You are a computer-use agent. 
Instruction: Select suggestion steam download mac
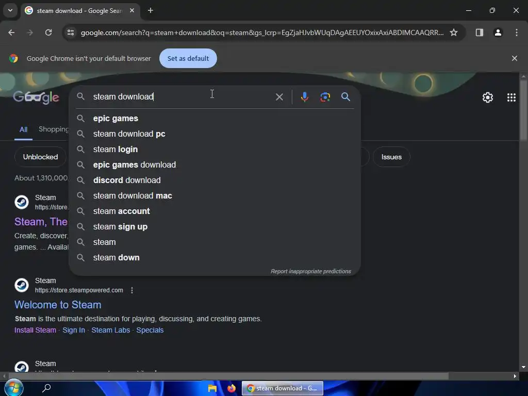[x=214, y=195]
